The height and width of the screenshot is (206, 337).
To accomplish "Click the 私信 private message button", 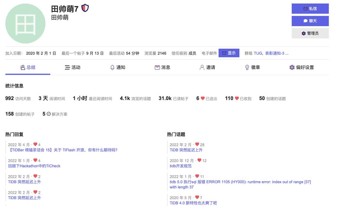I will click(x=310, y=9).
